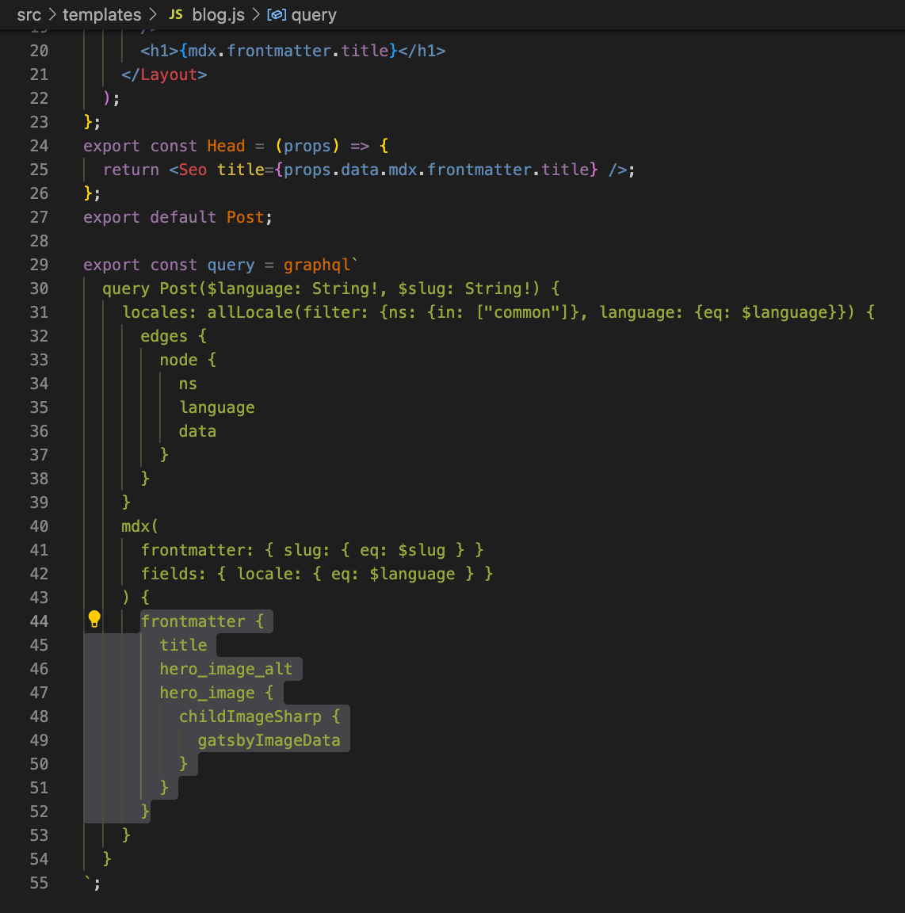This screenshot has height=913, width=905.
Task: Click 'graphql' tag on line 29
Action: (317, 265)
